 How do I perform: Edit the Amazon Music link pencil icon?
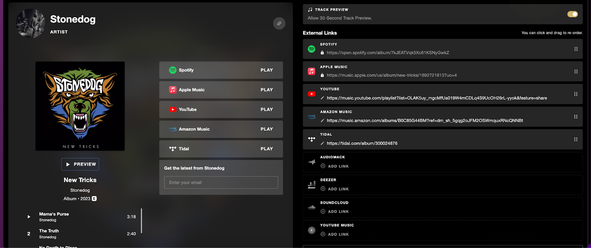[x=322, y=121]
